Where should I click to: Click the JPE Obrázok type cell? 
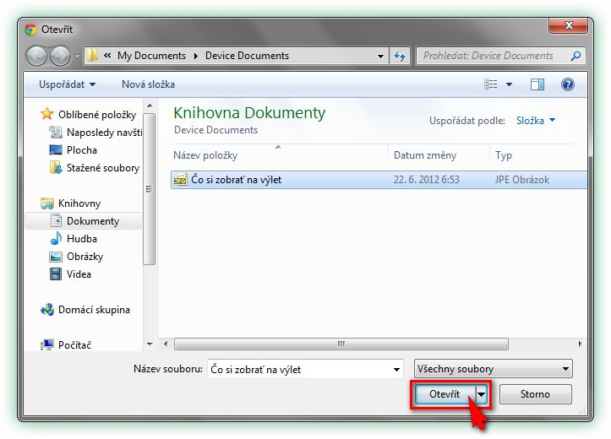tap(522, 180)
